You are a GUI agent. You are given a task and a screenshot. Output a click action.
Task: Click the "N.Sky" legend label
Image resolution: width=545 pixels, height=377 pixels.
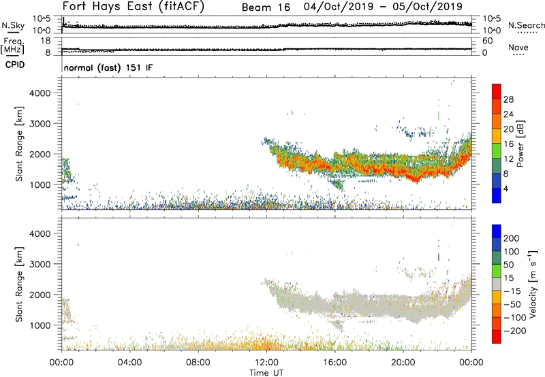(13, 25)
